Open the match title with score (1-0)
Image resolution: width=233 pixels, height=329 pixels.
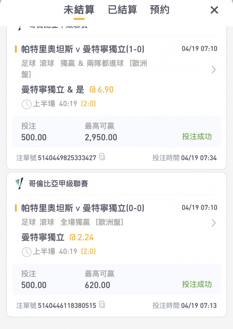pyautogui.click(x=83, y=49)
